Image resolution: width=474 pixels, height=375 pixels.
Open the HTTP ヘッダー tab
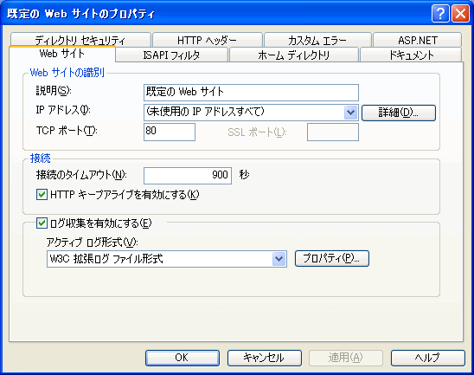click(208, 40)
